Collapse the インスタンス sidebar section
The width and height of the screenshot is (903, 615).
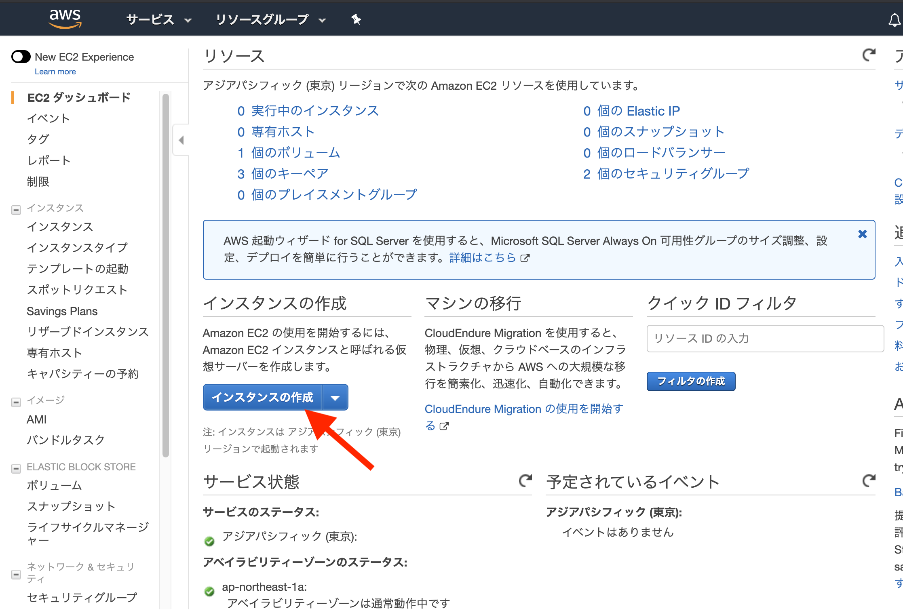[x=16, y=210]
